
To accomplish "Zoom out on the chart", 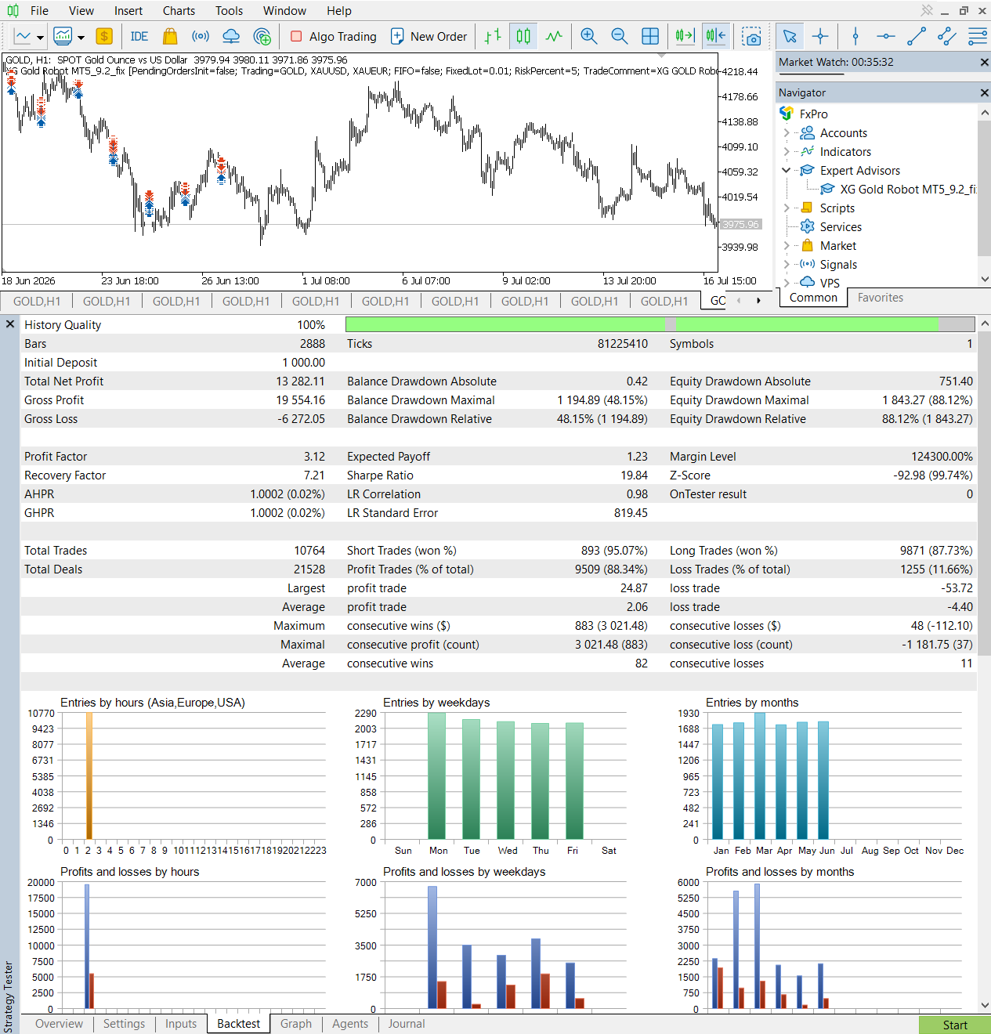I will click(619, 37).
